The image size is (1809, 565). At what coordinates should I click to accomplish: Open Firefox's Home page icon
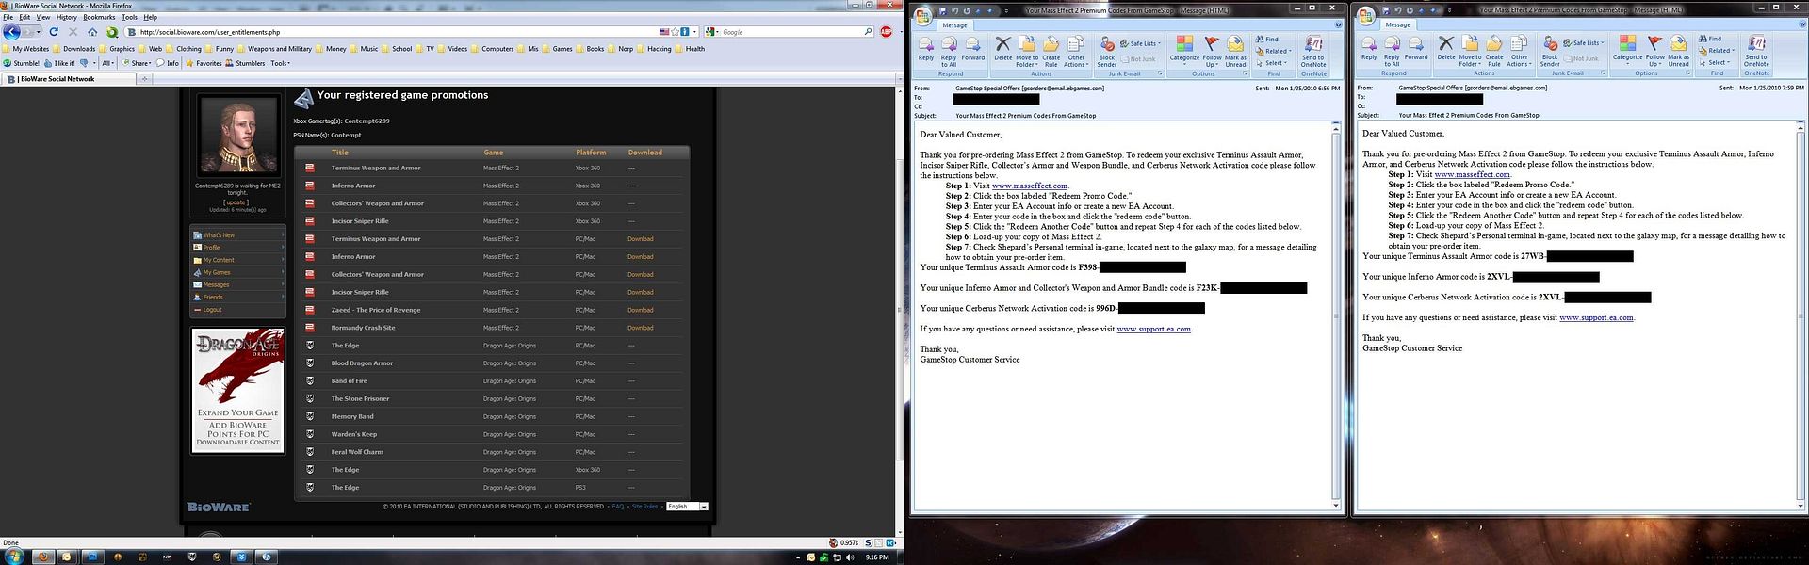[92, 32]
